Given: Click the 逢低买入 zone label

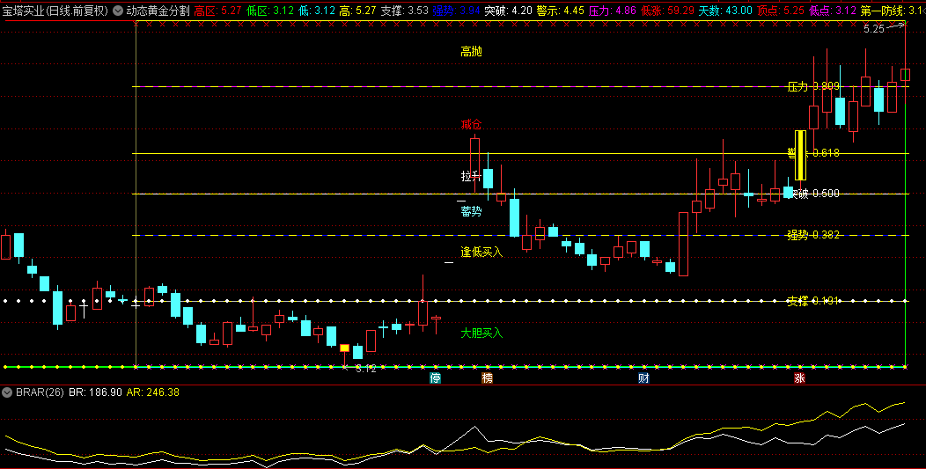Looking at the screenshot, I should tap(481, 253).
